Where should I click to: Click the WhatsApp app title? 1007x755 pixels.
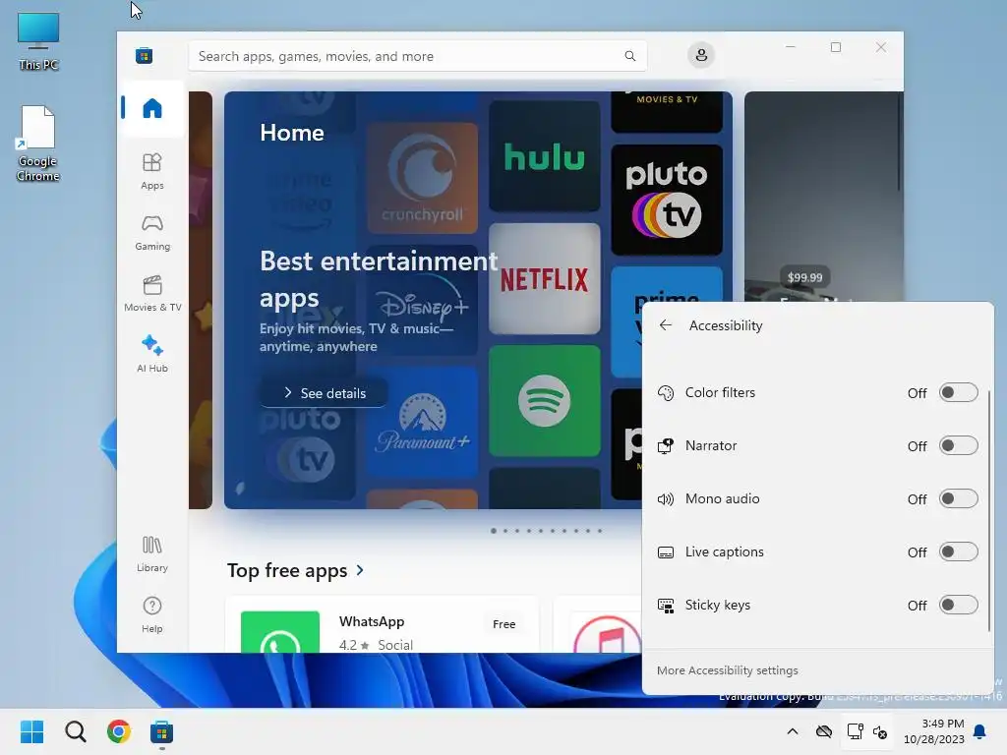(x=371, y=621)
